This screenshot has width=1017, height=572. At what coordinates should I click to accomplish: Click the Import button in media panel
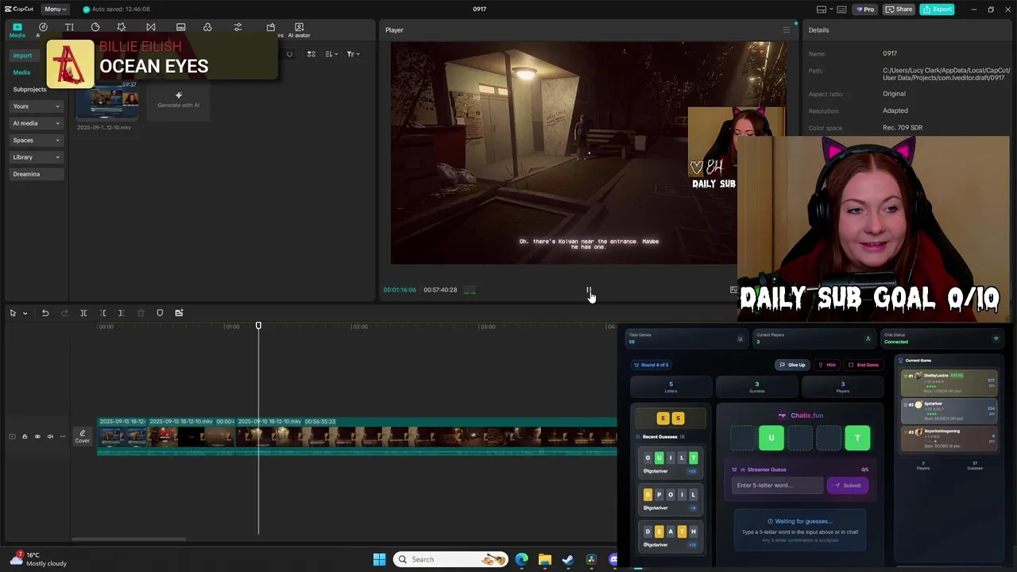pos(22,56)
